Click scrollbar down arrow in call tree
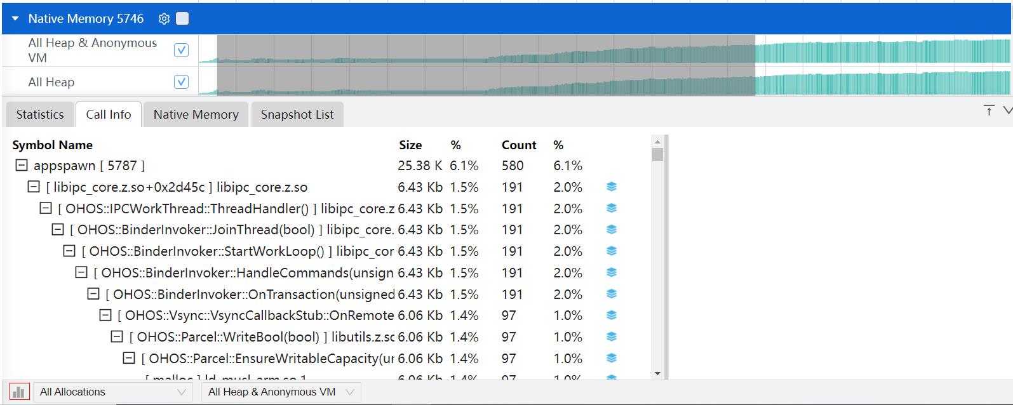Screen dimensions: 1013x405 click(657, 374)
